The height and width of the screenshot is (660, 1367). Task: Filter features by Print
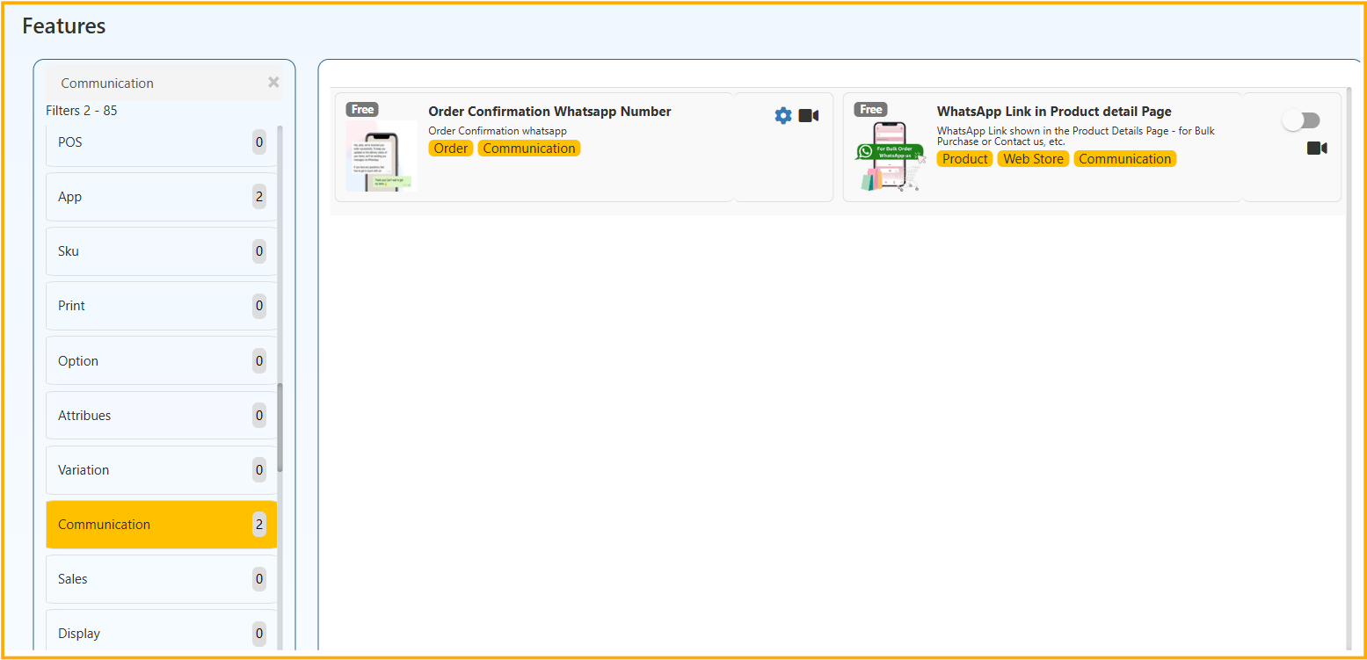161,306
